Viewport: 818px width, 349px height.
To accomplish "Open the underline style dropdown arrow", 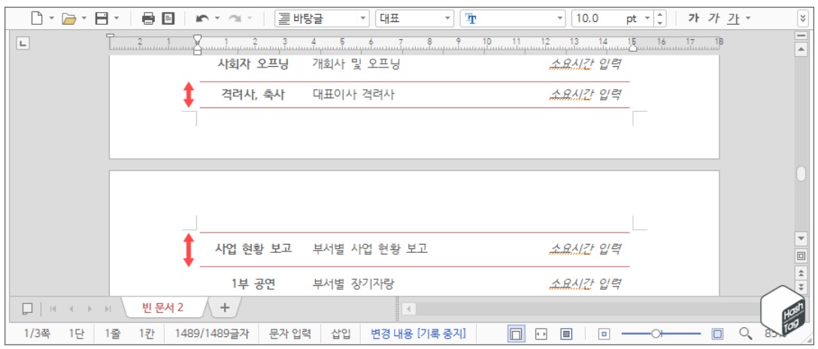I will tap(748, 19).
